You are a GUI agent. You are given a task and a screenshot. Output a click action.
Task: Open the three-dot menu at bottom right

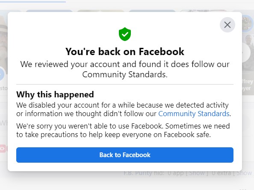click(x=242, y=189)
